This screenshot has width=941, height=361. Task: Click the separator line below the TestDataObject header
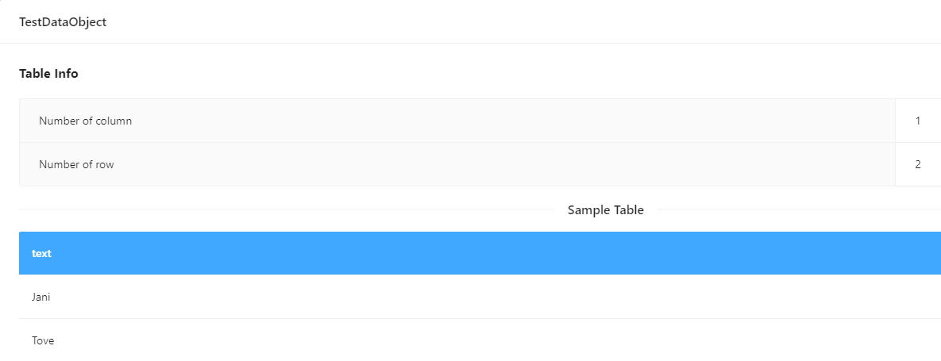coord(470,43)
